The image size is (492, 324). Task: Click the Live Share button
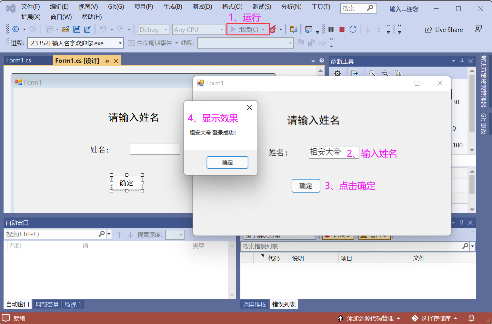tap(444, 30)
